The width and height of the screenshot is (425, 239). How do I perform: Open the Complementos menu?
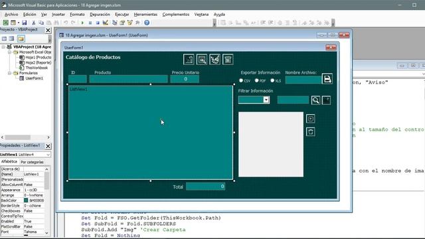pos(176,15)
